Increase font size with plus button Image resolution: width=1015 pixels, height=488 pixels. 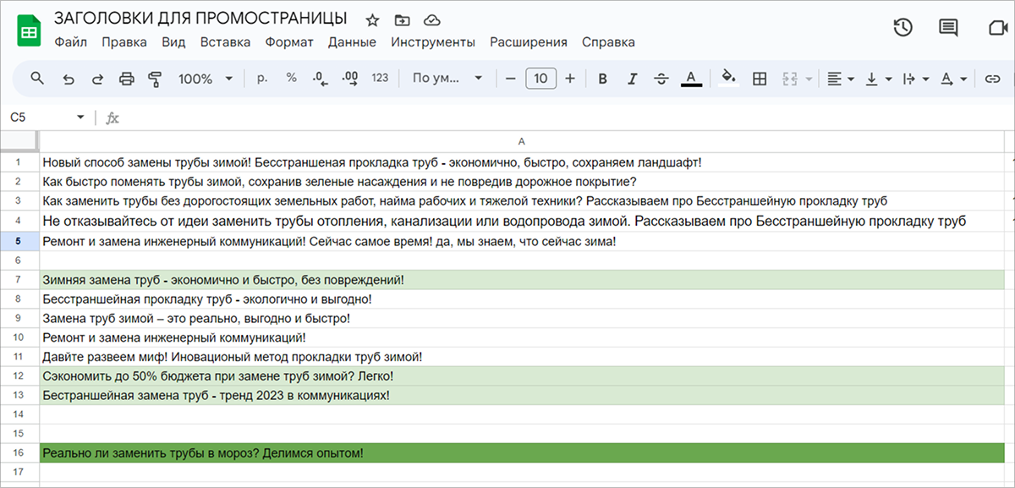570,79
